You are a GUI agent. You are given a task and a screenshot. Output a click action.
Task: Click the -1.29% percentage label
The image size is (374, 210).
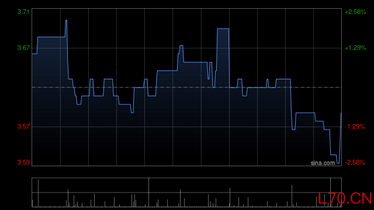(x=355, y=127)
